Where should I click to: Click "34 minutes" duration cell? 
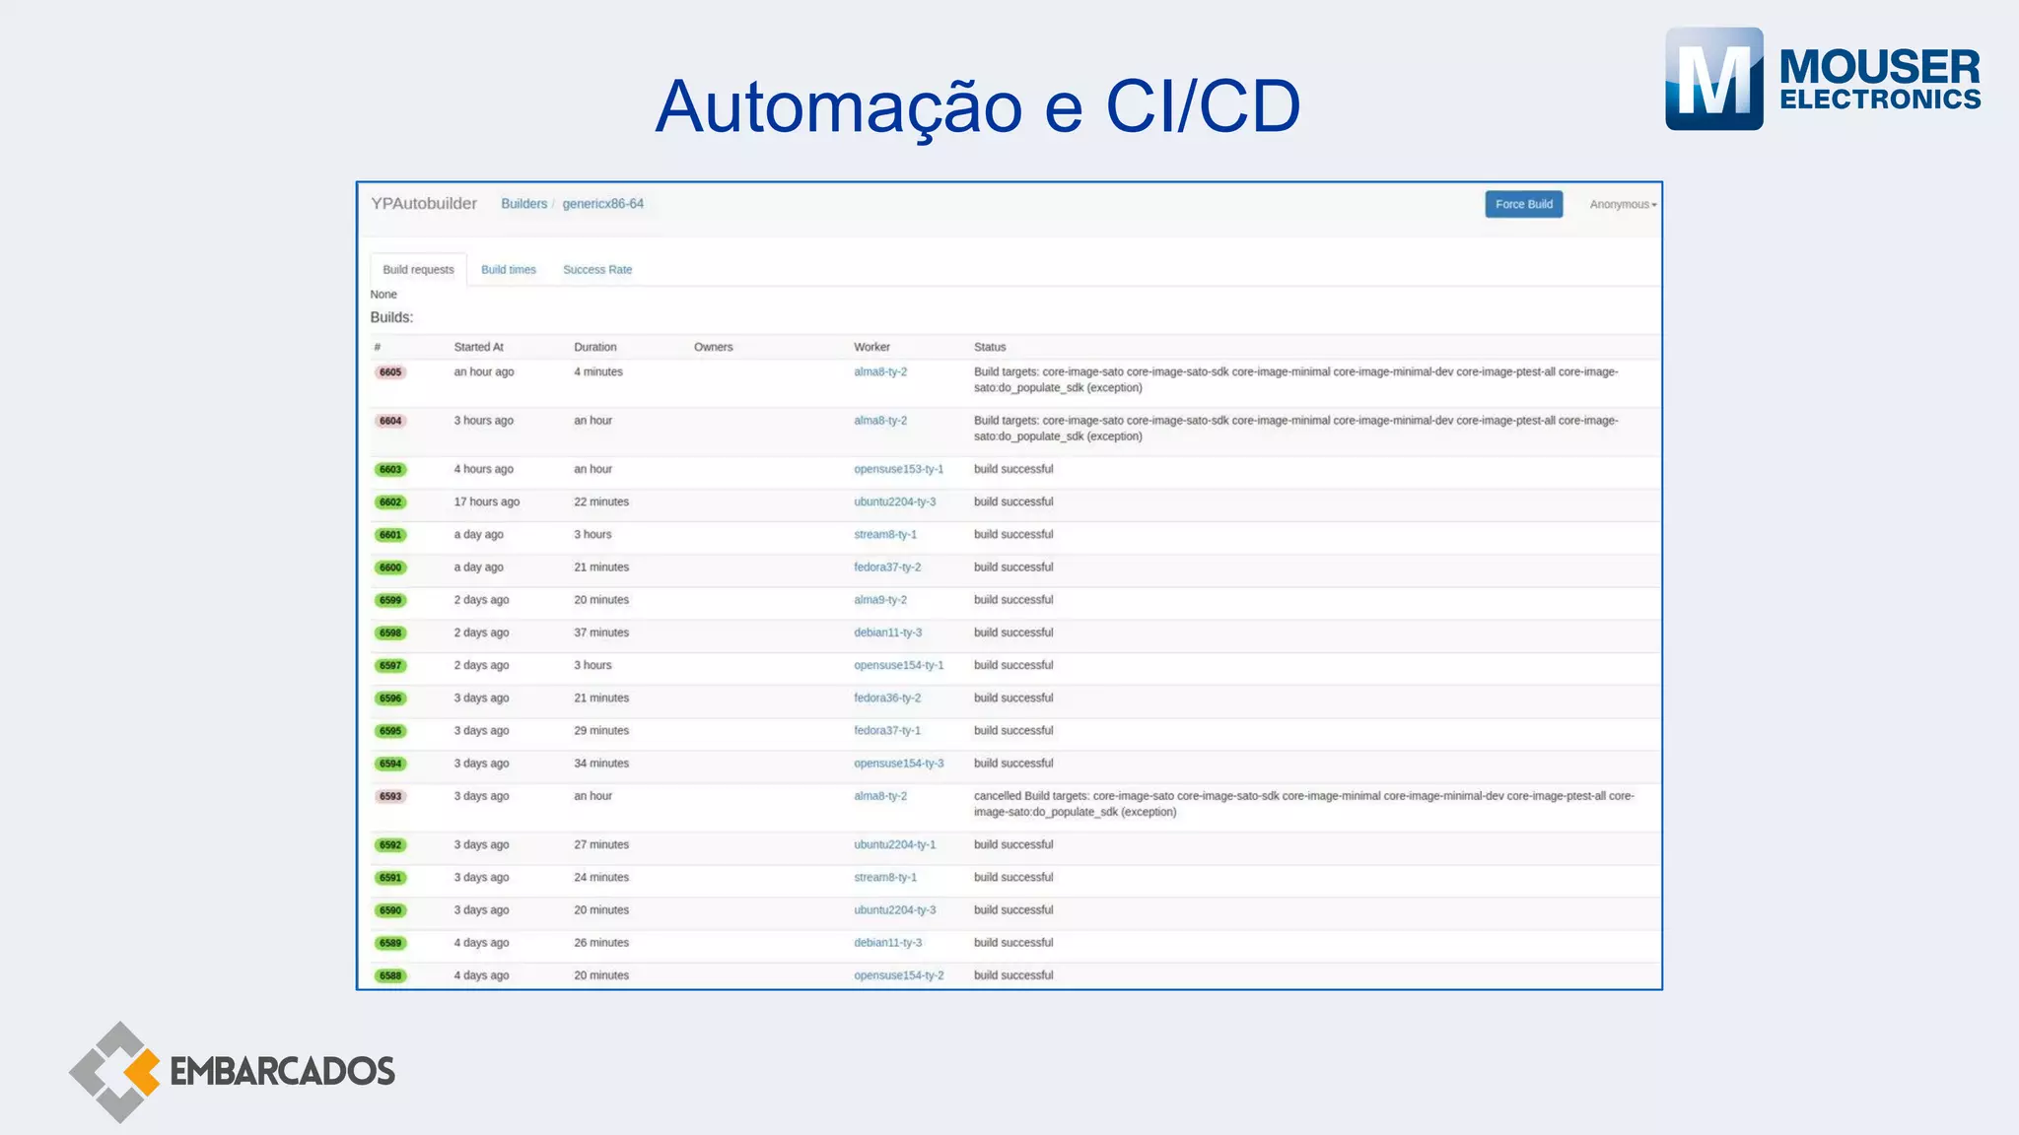click(601, 763)
